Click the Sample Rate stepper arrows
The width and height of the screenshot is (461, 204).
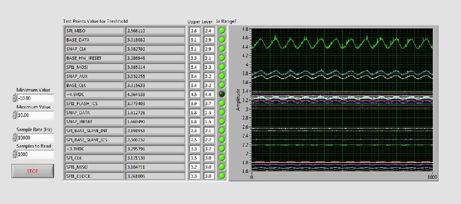pos(14,138)
